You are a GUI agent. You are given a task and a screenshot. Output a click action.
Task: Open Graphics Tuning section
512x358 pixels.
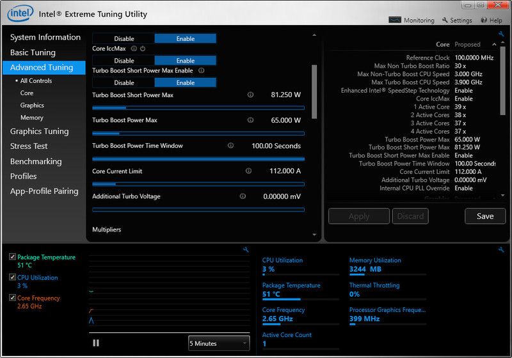pyautogui.click(x=40, y=132)
